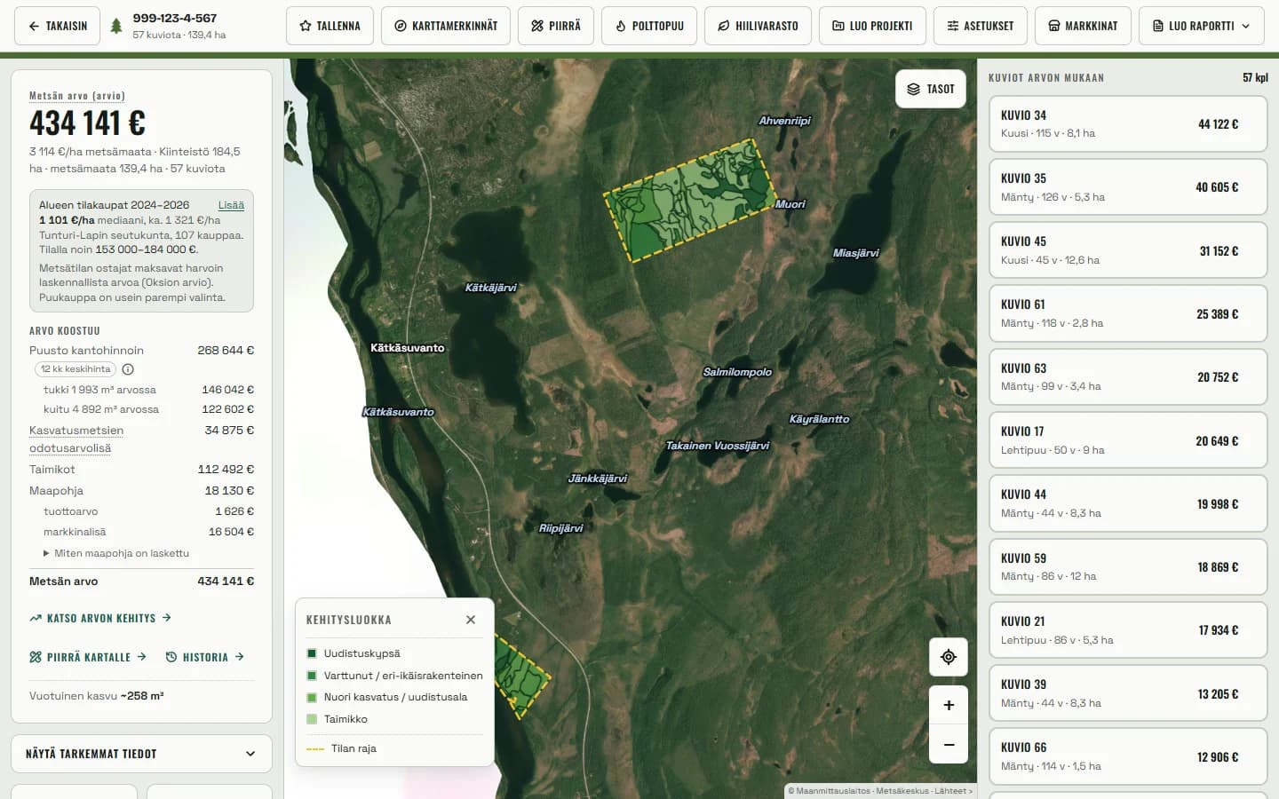Open Hiilivarasto carbon storage
The height and width of the screenshot is (799, 1279).
click(x=758, y=26)
